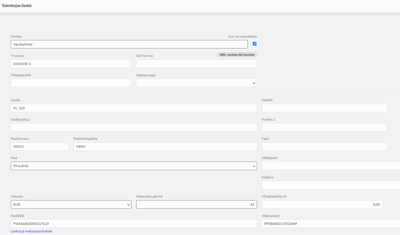Click the Yhteyshenkilö input field
Viewport: 400px width, 235px height.
pos(71,83)
